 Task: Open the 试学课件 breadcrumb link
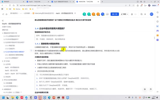[27, 13]
